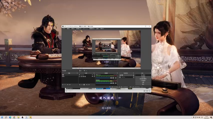
Task: Remove selected source with the minus icon
Action: (82, 85)
